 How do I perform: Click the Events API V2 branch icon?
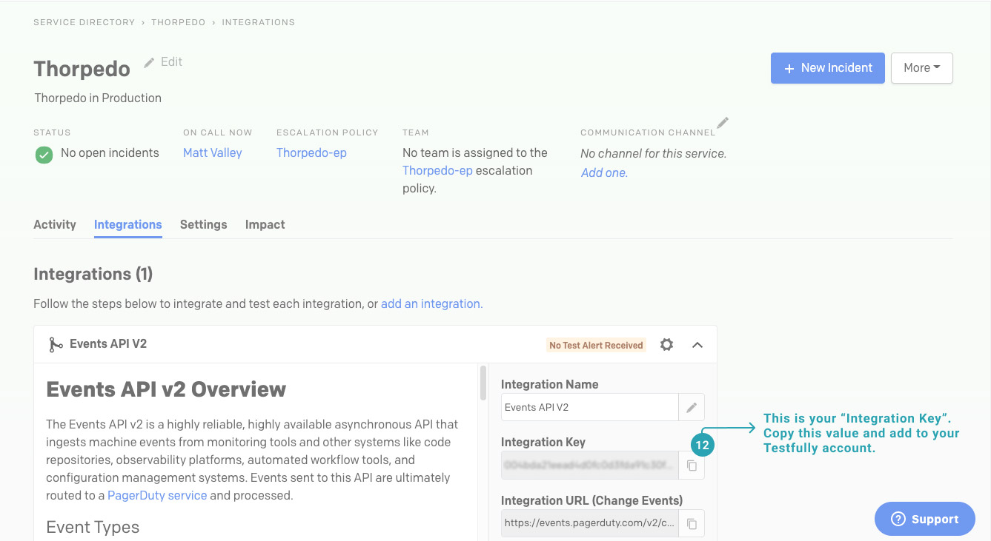(56, 344)
